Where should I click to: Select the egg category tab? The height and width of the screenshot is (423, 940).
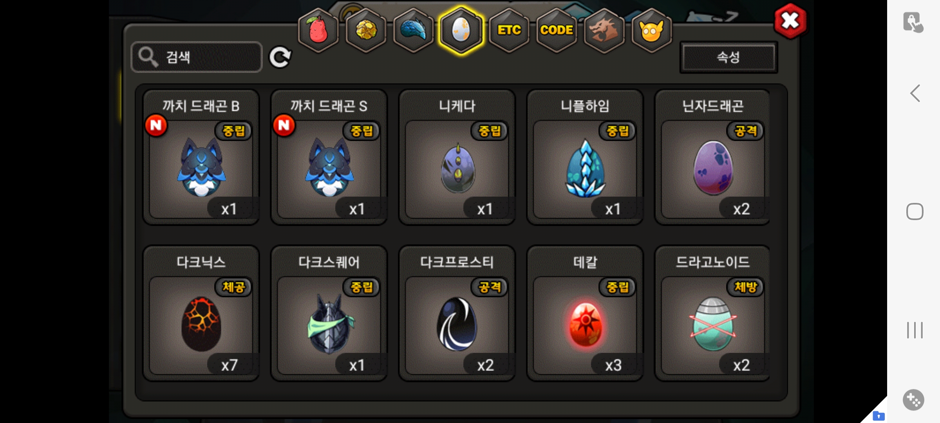point(461,31)
